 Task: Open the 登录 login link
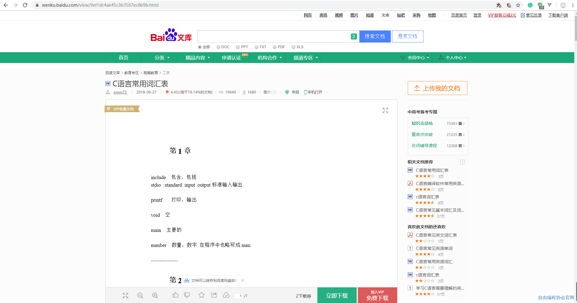(x=478, y=15)
